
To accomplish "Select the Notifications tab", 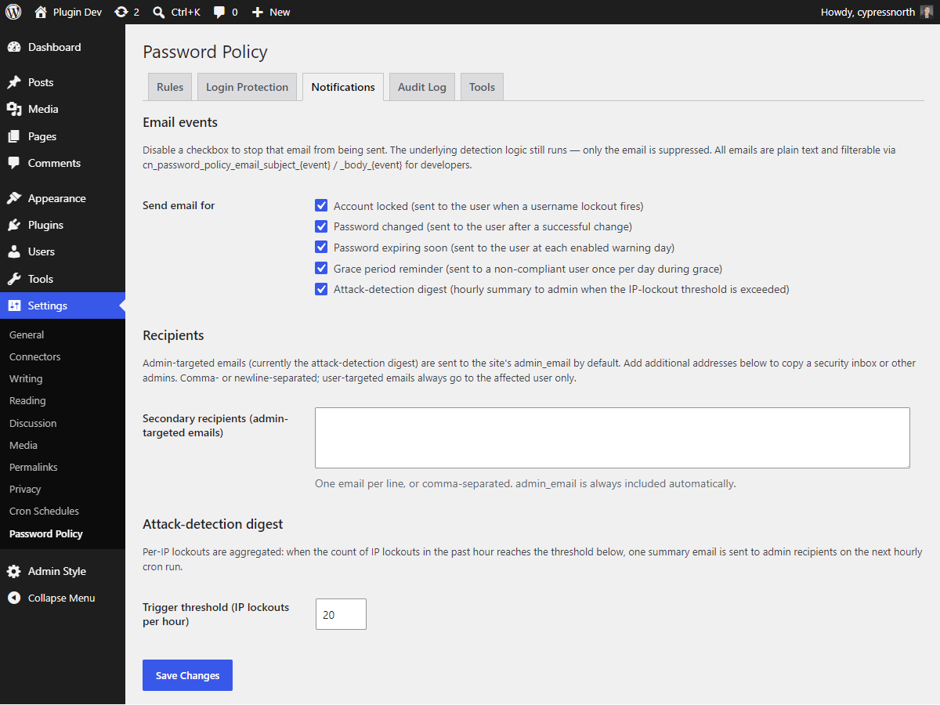I will (343, 87).
